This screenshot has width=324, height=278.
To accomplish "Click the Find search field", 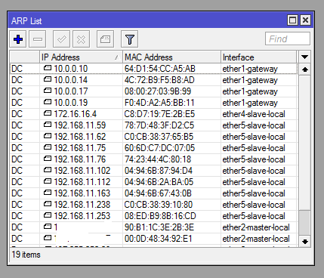I will pos(288,39).
